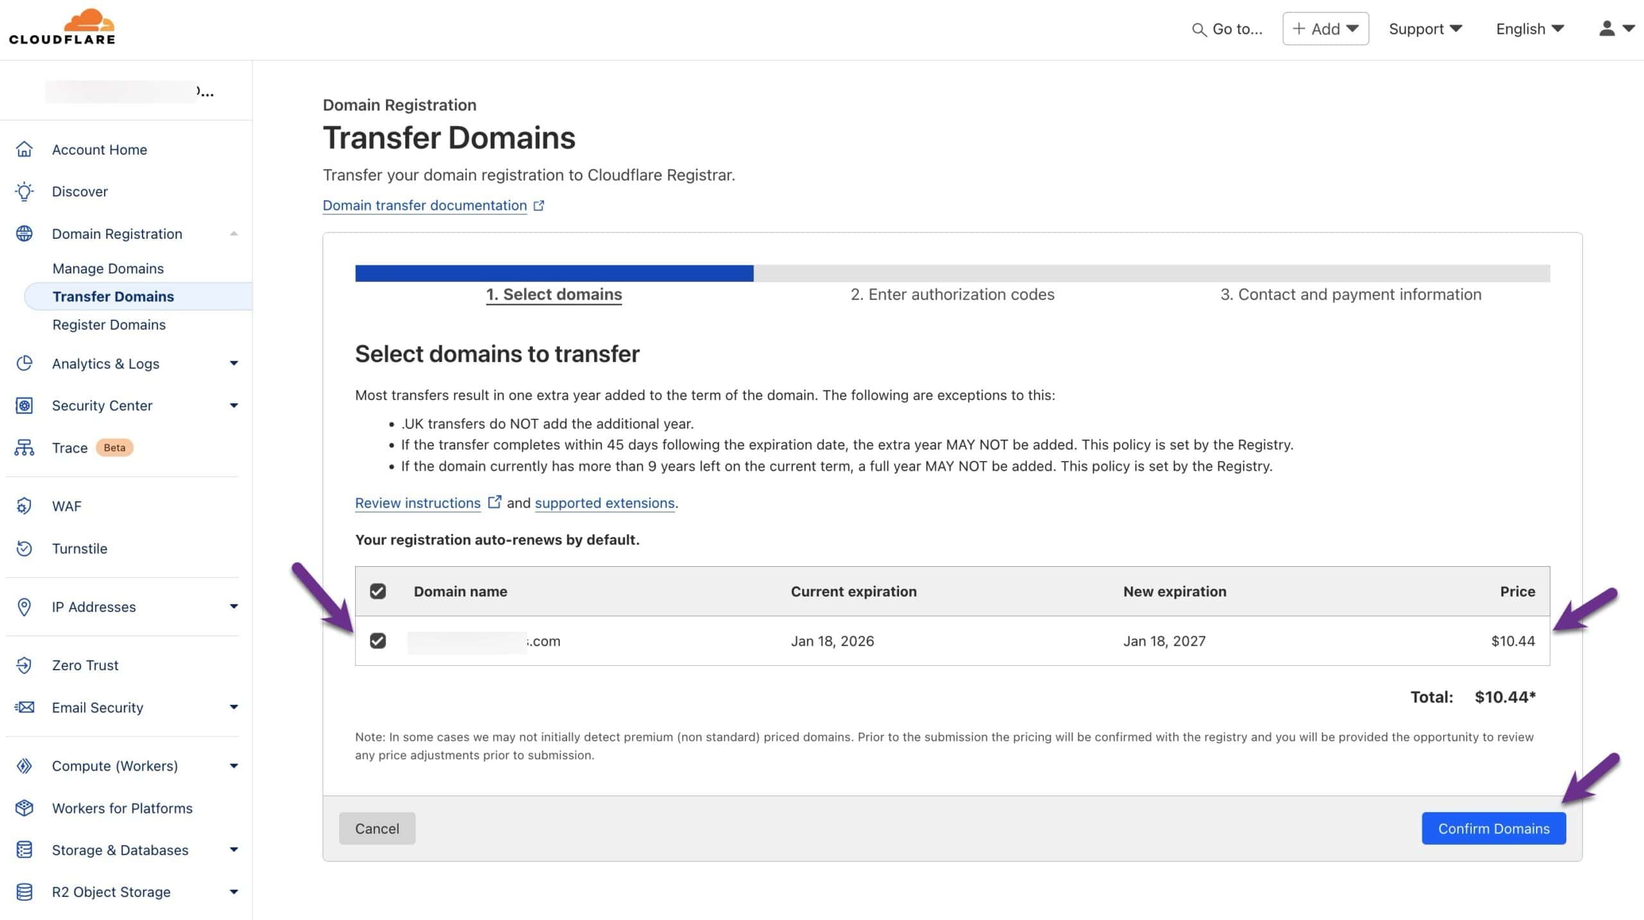The image size is (1644, 920).
Task: Open Domain transfer documentation link
Action: point(424,205)
